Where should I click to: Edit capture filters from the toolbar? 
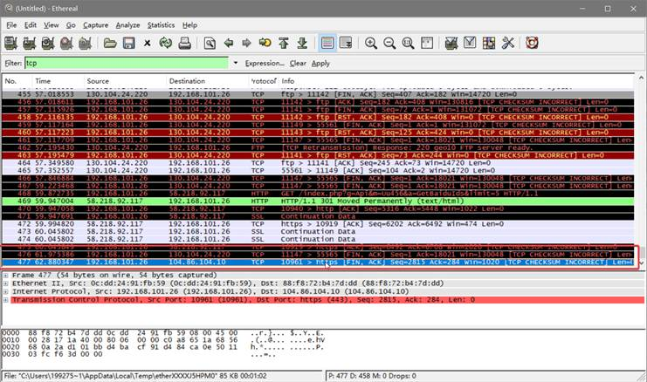tap(451, 43)
